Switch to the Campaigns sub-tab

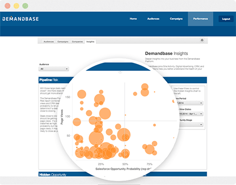click(63, 42)
